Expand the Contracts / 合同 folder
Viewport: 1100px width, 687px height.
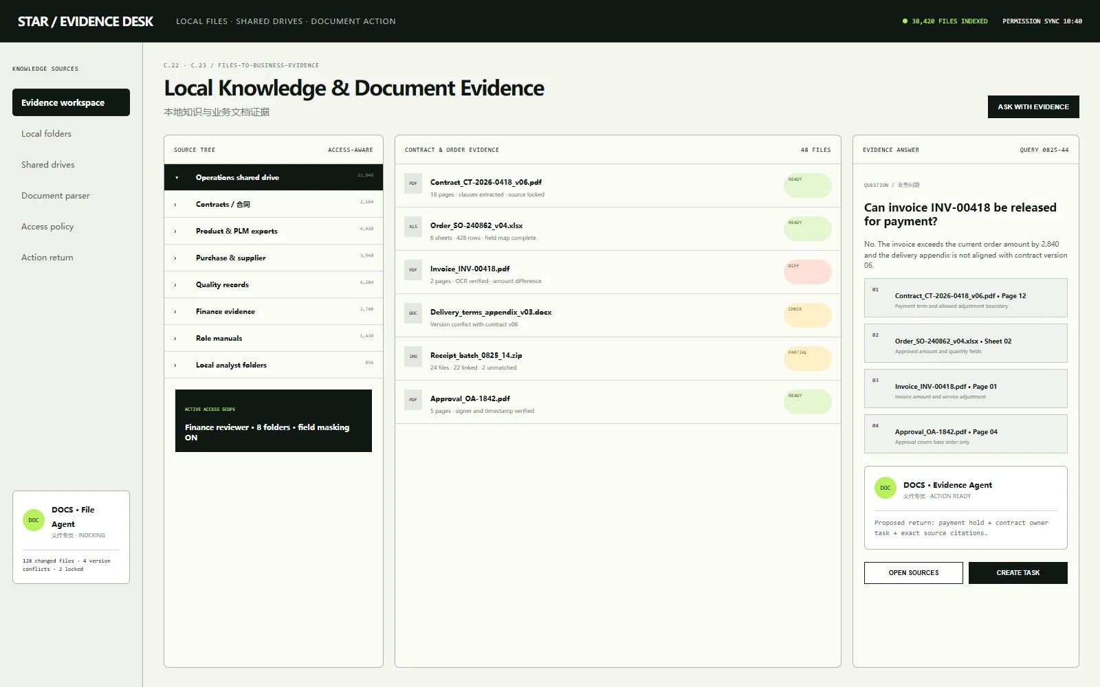(175, 204)
